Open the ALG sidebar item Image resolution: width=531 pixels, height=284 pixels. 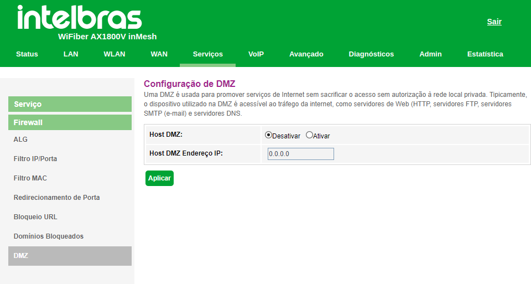pyautogui.click(x=20, y=140)
